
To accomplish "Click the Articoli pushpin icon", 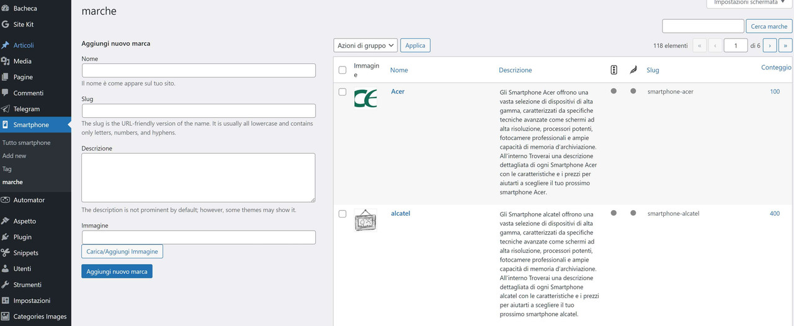I will (6, 45).
